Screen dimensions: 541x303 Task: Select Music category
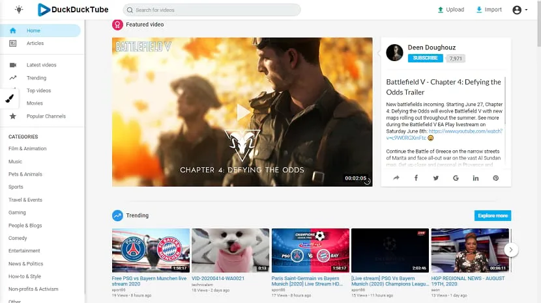click(x=15, y=161)
